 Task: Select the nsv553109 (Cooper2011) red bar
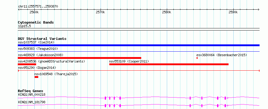pos(169,64)
